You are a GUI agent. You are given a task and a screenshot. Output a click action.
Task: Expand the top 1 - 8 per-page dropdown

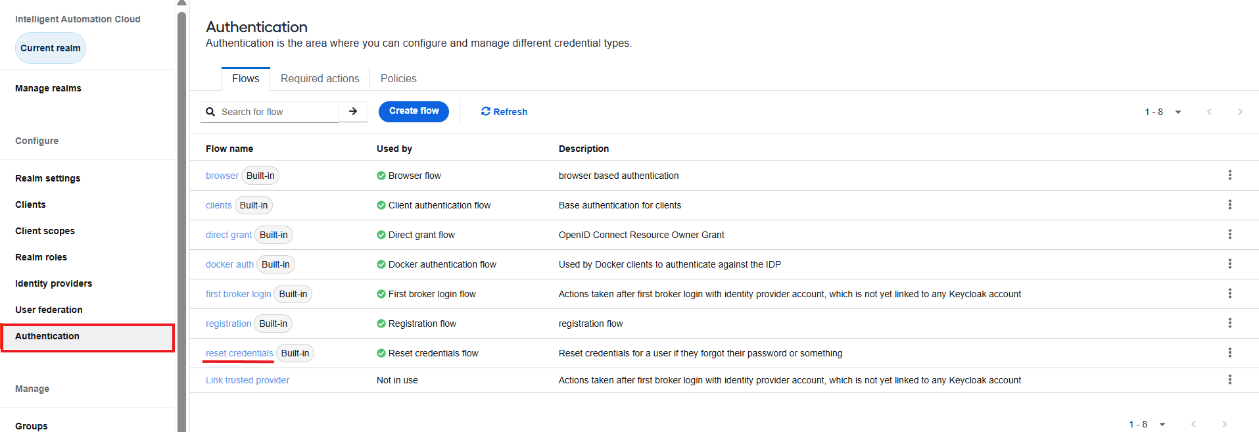tap(1163, 112)
